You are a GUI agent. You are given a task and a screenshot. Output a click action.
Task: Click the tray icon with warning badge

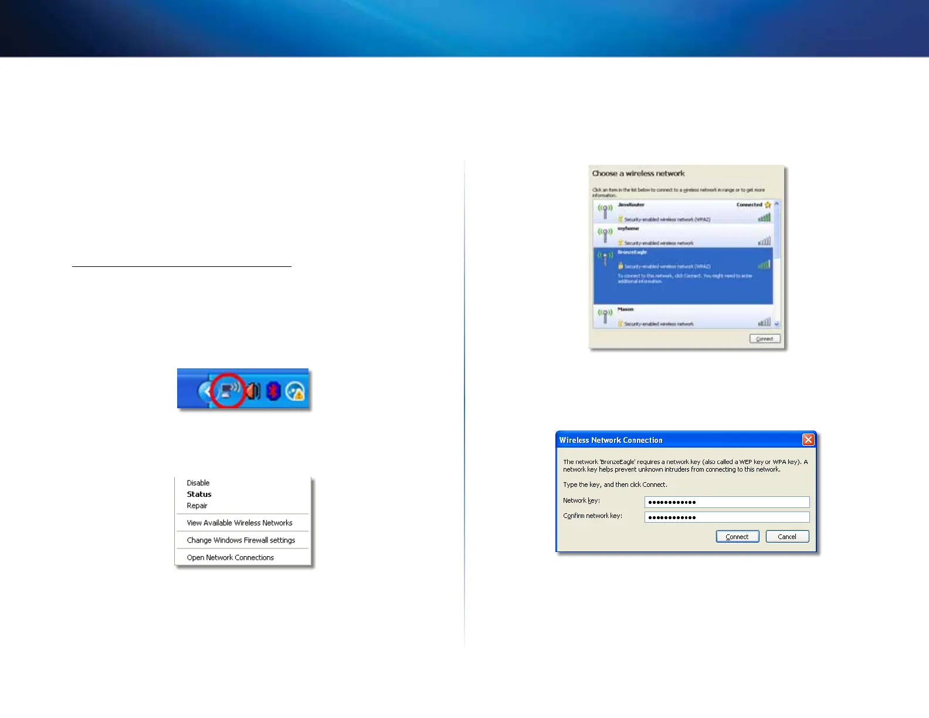296,391
